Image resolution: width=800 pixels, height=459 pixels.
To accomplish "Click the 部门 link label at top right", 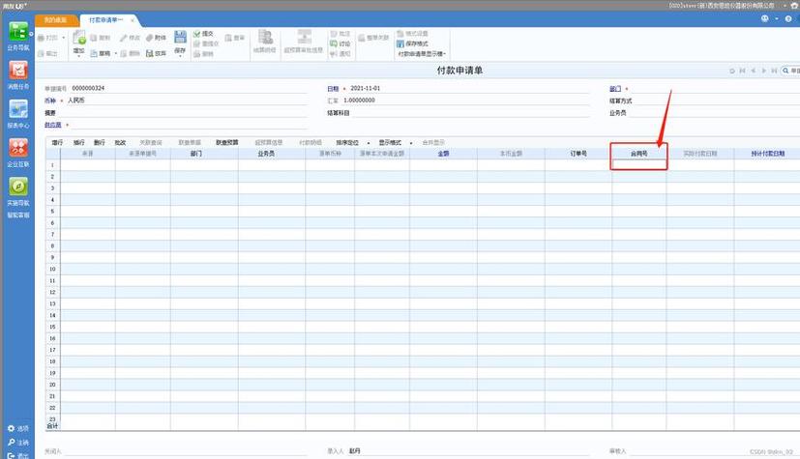I will point(615,89).
